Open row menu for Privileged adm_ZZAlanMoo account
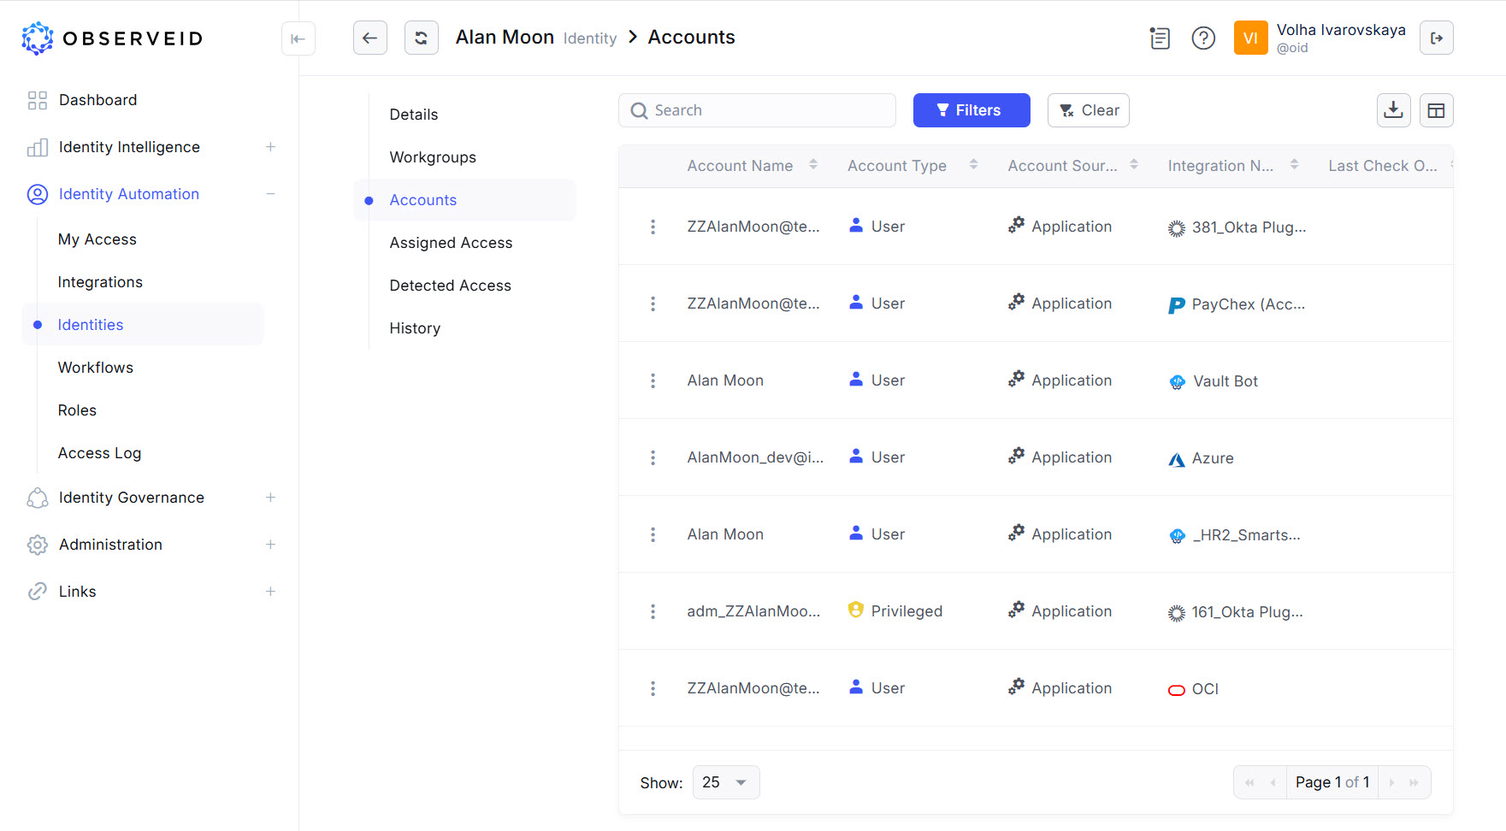 click(653, 611)
